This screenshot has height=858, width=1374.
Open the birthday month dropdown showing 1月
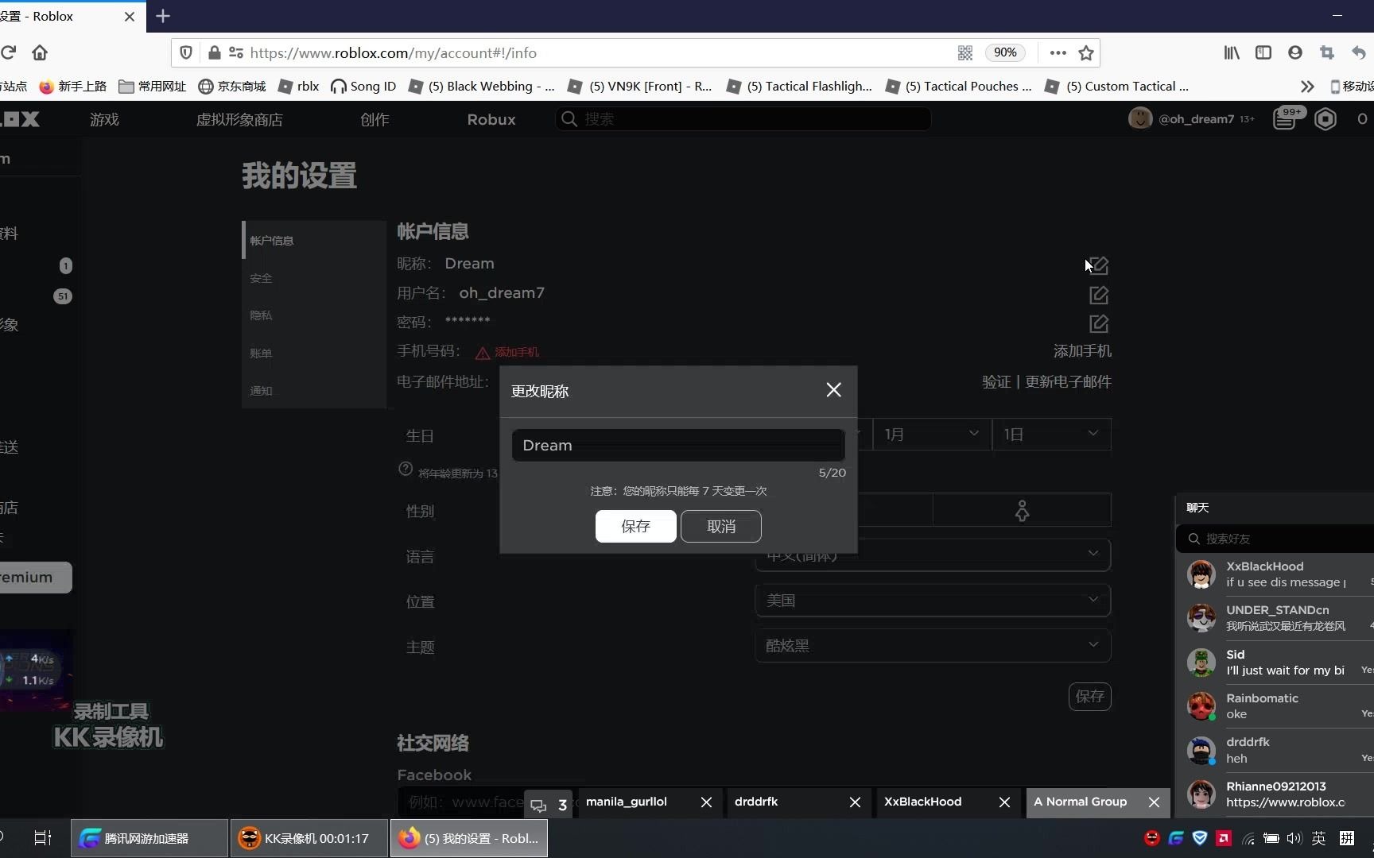click(x=932, y=435)
